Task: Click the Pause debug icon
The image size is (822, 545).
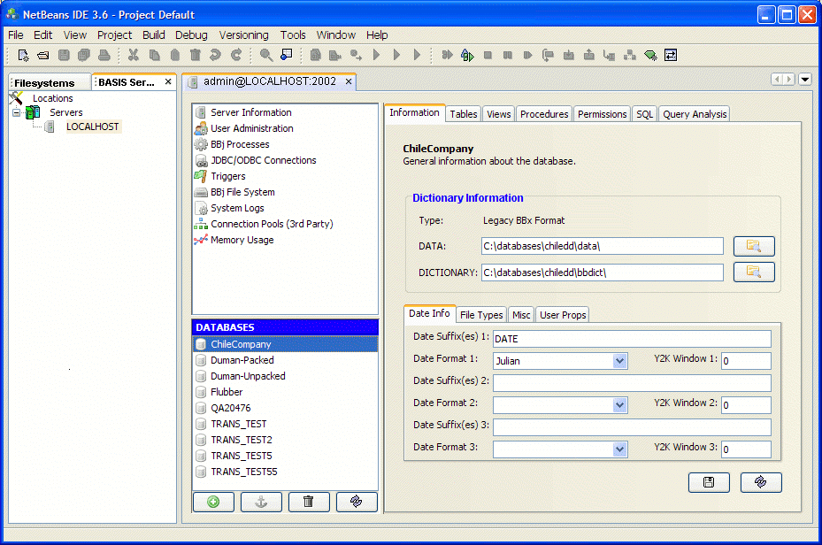Action: tap(508, 55)
